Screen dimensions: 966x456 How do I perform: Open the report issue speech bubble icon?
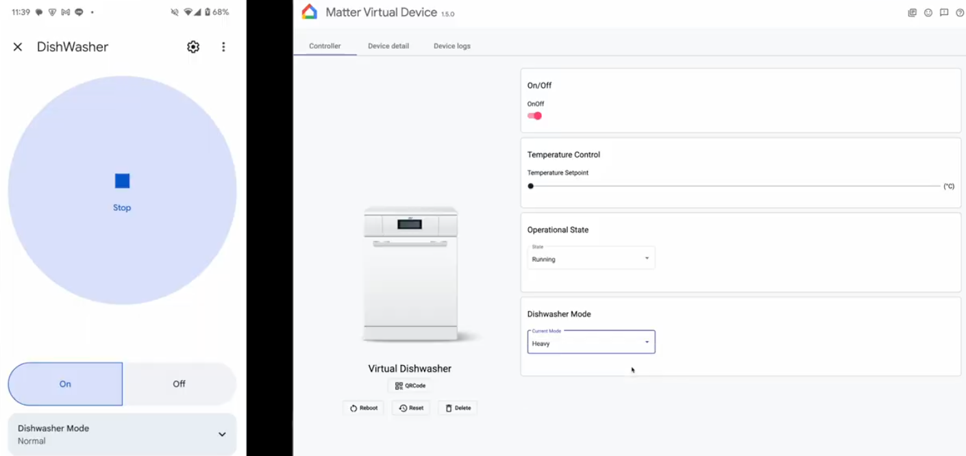click(944, 12)
